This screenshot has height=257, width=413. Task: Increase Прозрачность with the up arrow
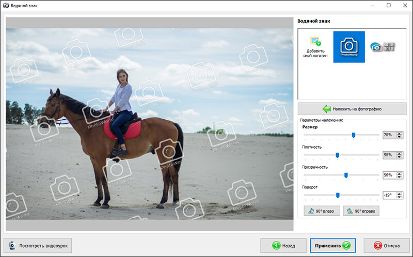click(399, 173)
